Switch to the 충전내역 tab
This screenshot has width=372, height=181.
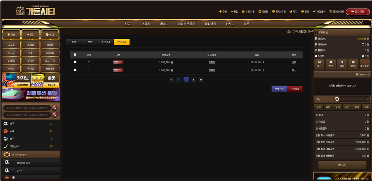tap(106, 42)
